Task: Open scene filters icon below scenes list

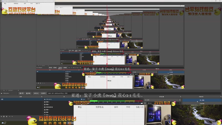Action: point(7,116)
